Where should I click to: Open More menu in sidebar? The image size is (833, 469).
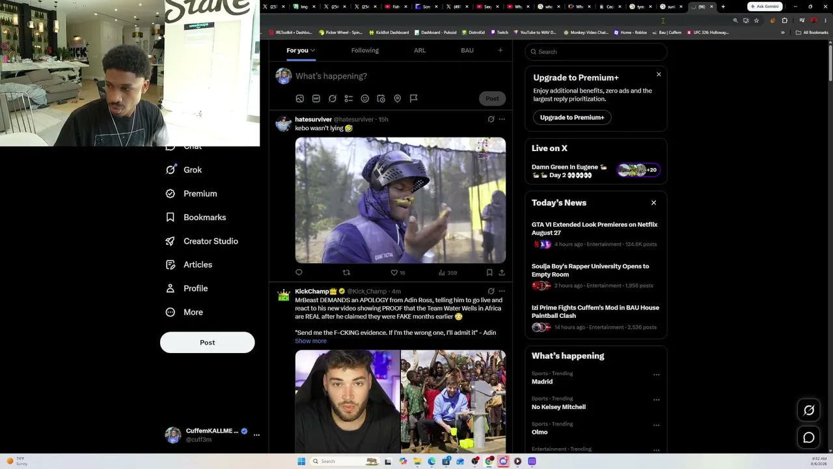pyautogui.click(x=184, y=312)
